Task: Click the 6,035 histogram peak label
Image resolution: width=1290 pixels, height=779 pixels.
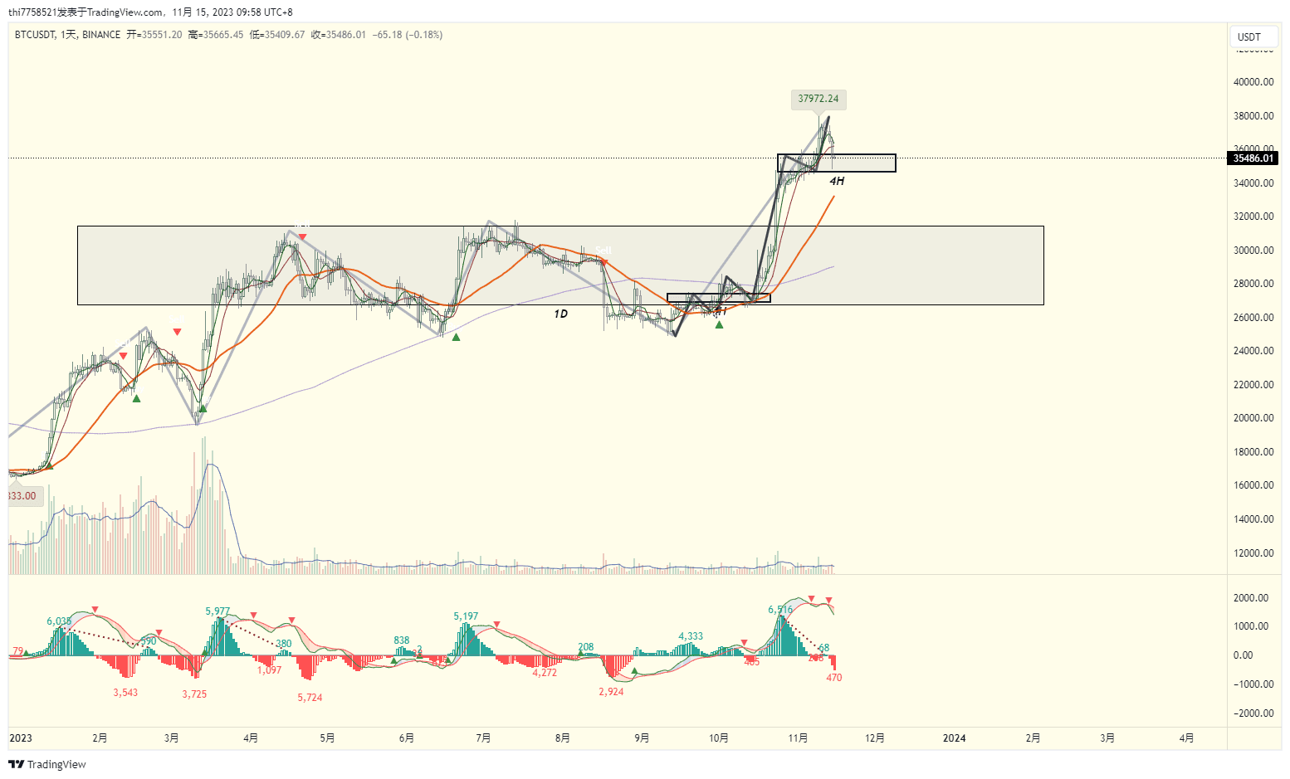Action: [x=59, y=621]
